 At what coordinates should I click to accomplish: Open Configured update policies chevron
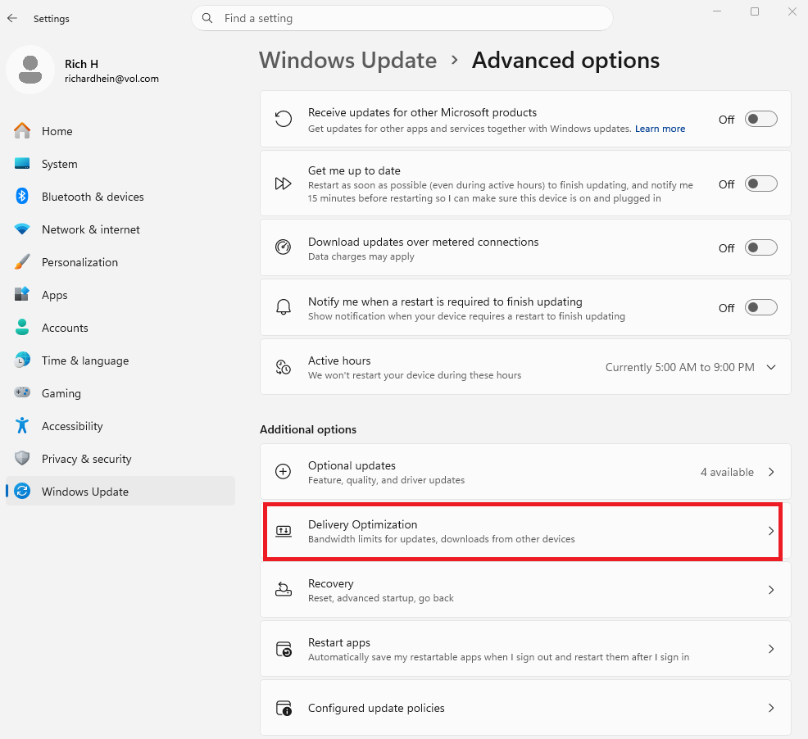click(x=771, y=708)
